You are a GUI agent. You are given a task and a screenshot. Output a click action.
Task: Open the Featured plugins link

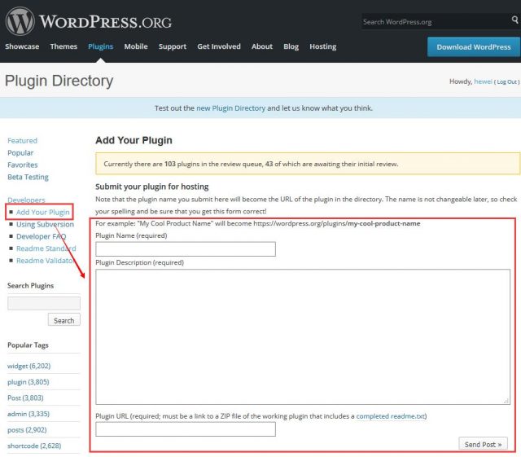[x=22, y=141]
